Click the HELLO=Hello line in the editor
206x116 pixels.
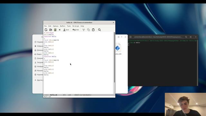[49, 34]
